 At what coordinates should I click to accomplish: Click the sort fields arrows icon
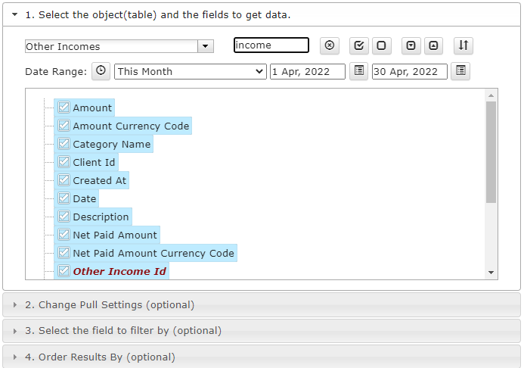click(464, 45)
